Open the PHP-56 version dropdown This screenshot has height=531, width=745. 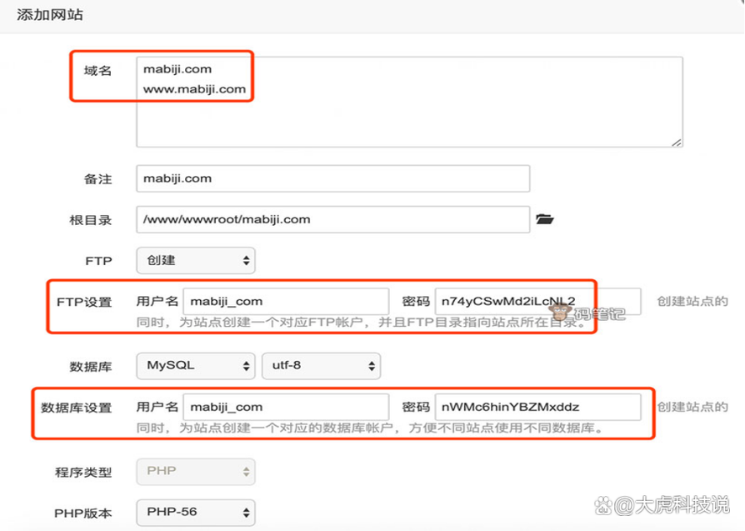[x=196, y=512]
